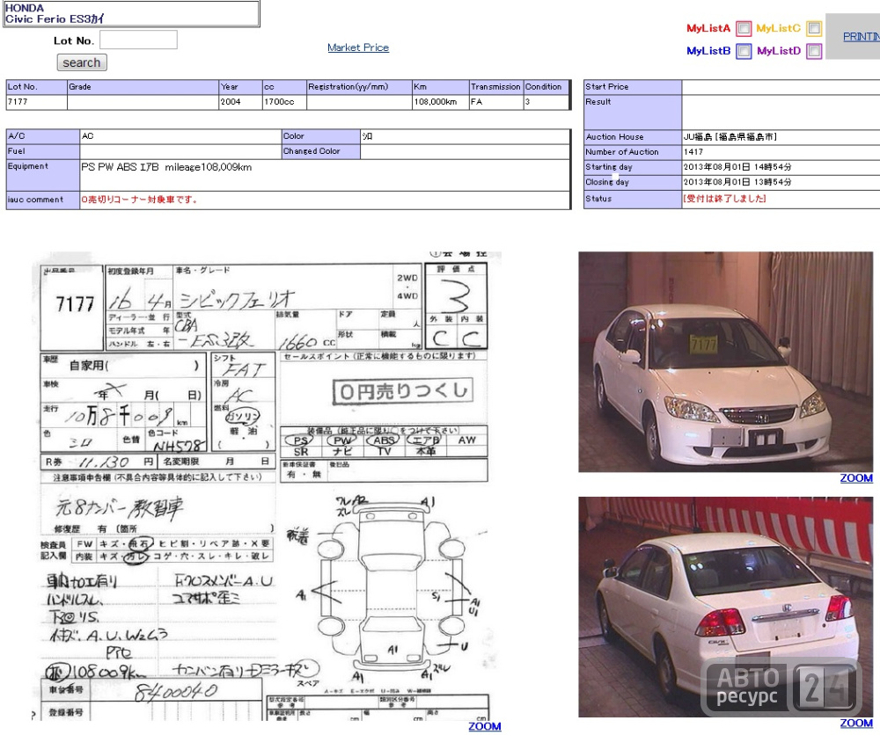Click the Lot No. input field
This screenshot has width=880, height=735.
tap(139, 40)
